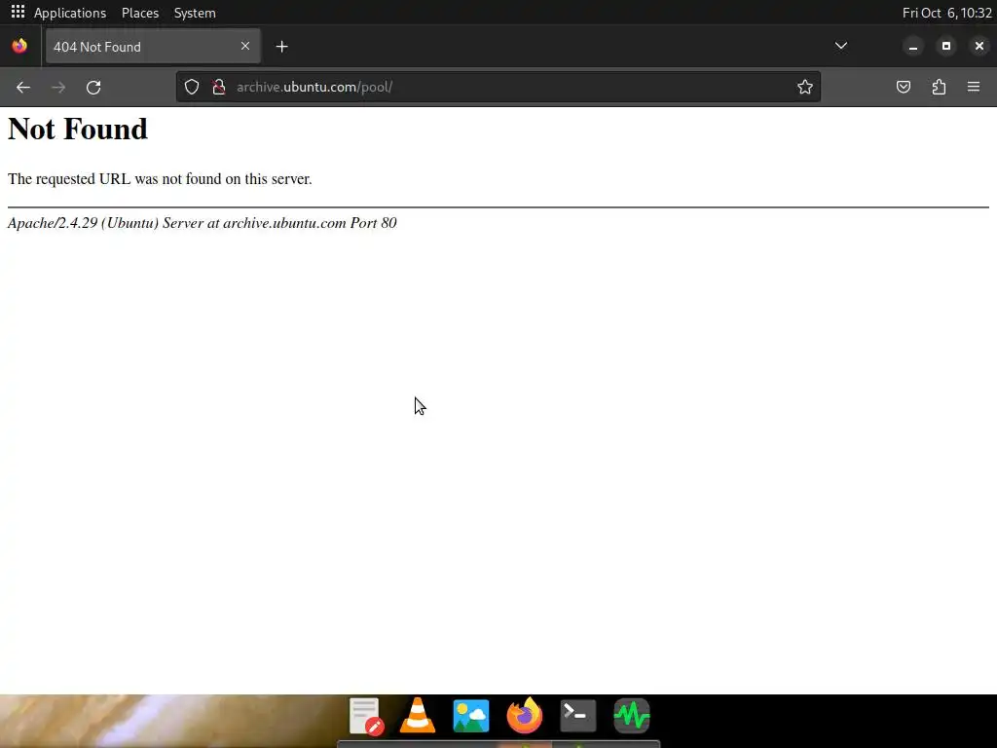Open the Places menu
997x748 pixels.
point(140,13)
